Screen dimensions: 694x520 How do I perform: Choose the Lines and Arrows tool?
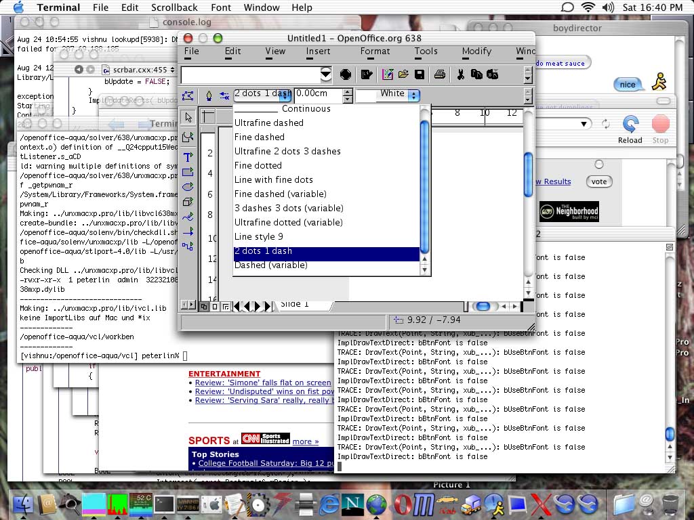[188, 232]
